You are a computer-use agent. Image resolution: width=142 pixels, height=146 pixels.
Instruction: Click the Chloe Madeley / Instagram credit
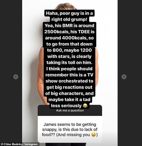tap(19, 144)
